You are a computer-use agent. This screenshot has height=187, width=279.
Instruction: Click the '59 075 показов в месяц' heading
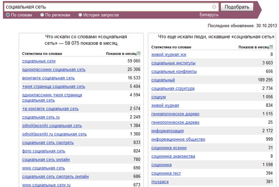91,43
